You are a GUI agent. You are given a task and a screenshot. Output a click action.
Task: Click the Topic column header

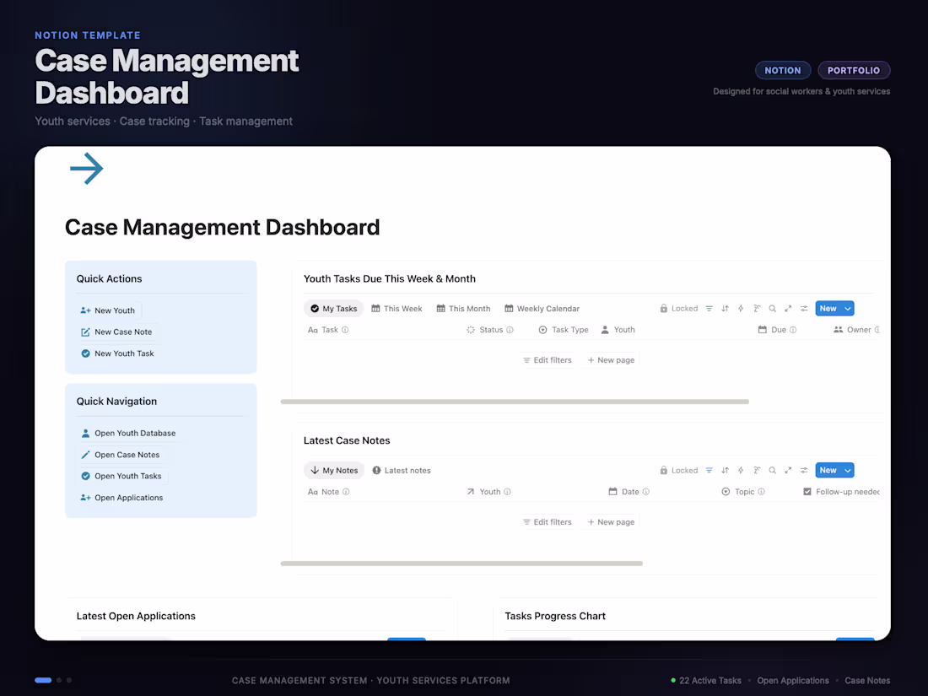coord(743,492)
